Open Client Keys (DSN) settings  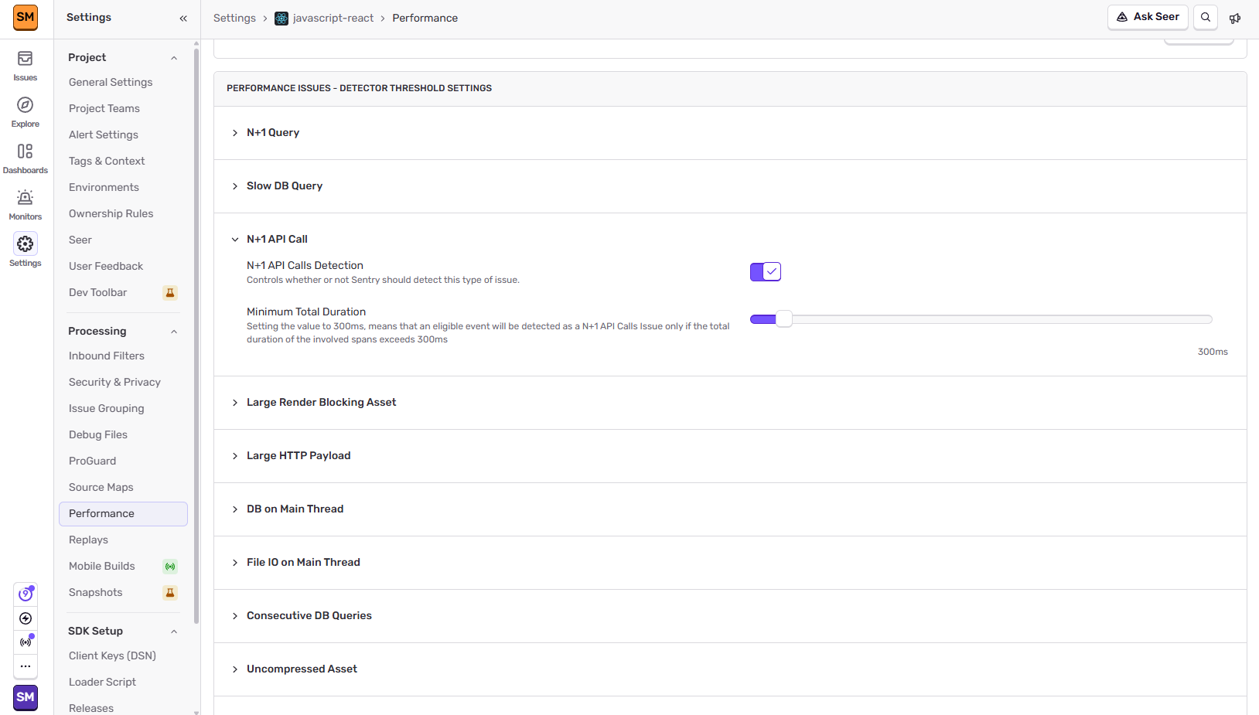point(123,656)
